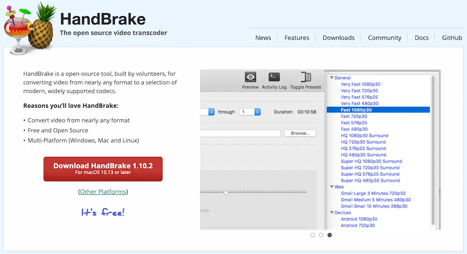Collapse the Web presets group
The height and width of the screenshot is (254, 467).
(332, 187)
